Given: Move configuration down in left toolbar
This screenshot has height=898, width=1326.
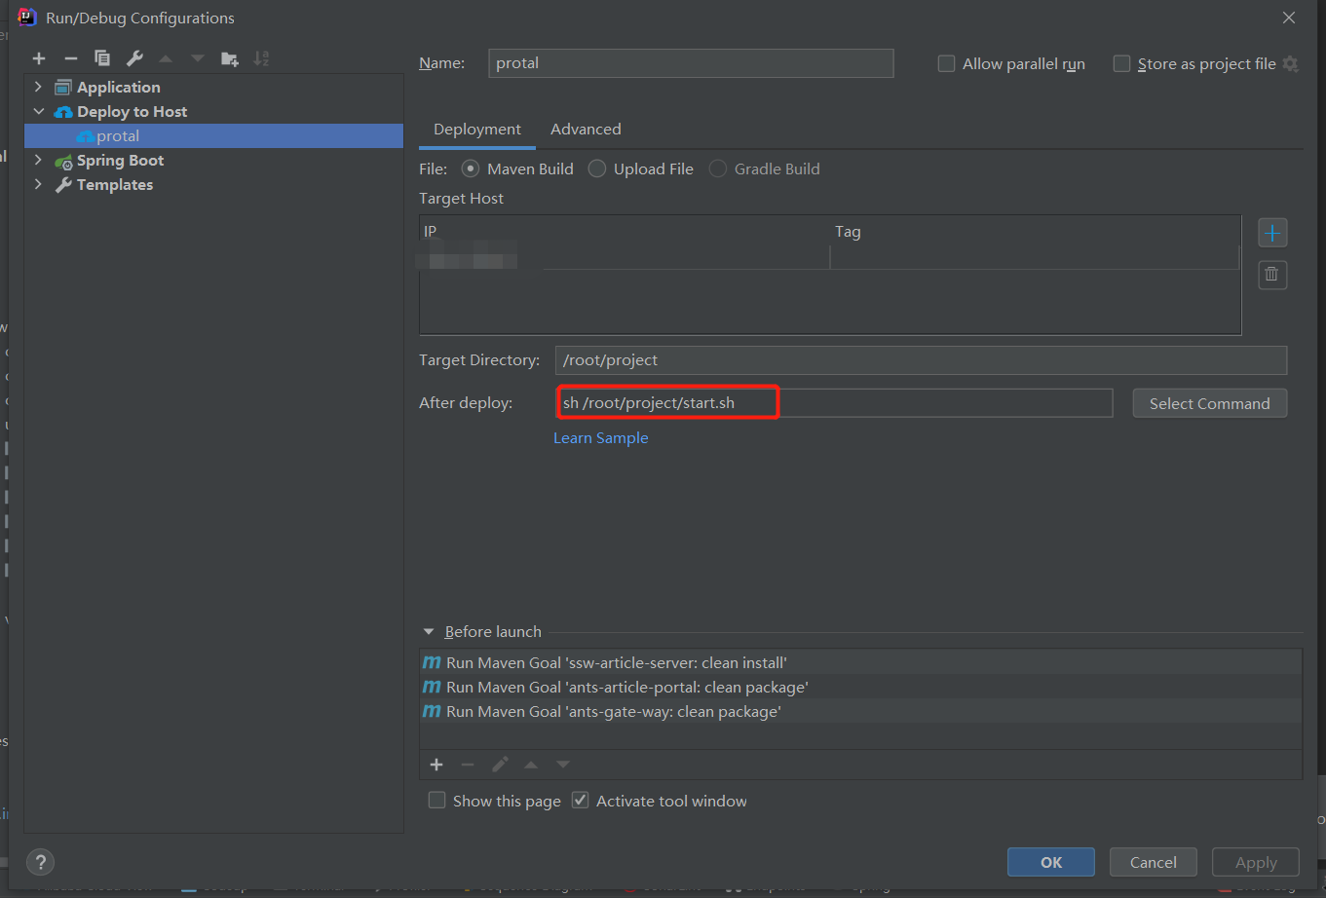Looking at the screenshot, I should point(198,58).
